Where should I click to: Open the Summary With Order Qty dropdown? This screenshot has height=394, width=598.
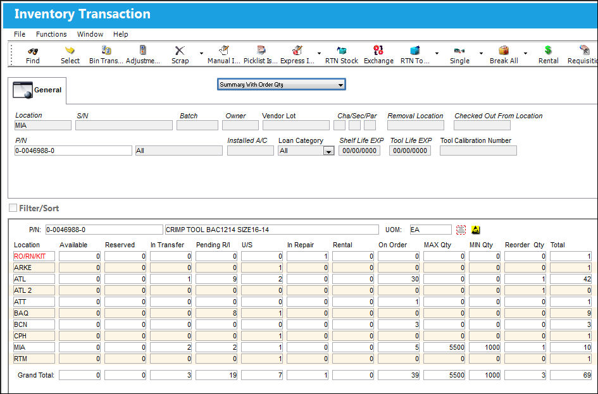(x=282, y=85)
